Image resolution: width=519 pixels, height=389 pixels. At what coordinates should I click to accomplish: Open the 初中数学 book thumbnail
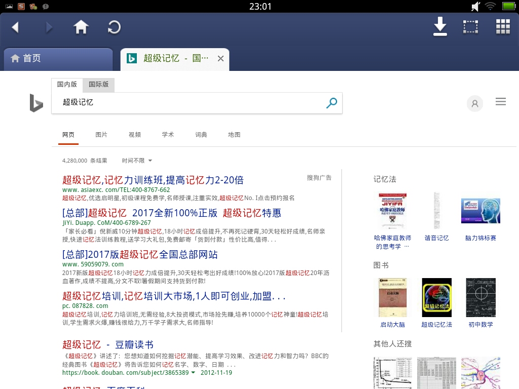480,297
